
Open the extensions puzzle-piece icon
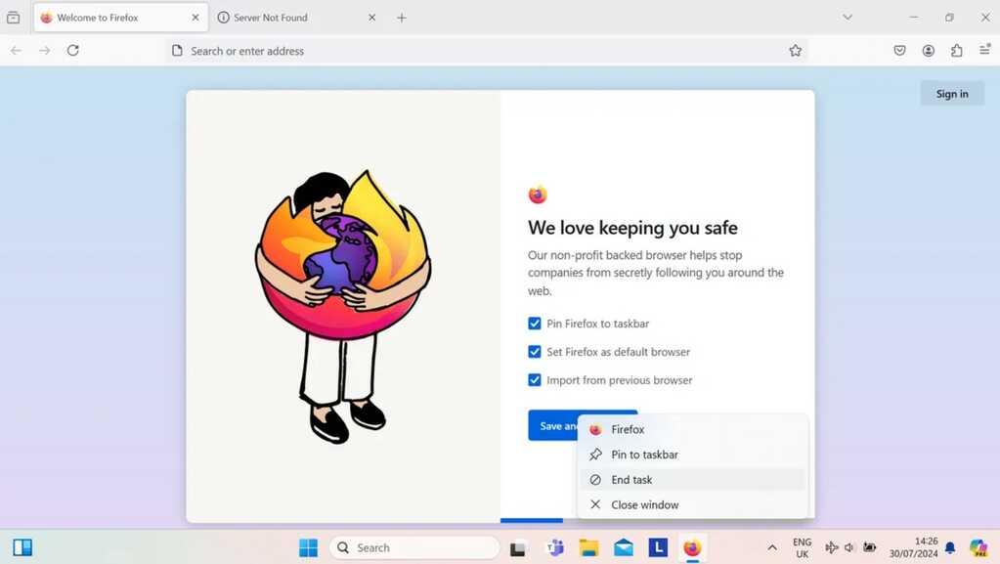[956, 50]
